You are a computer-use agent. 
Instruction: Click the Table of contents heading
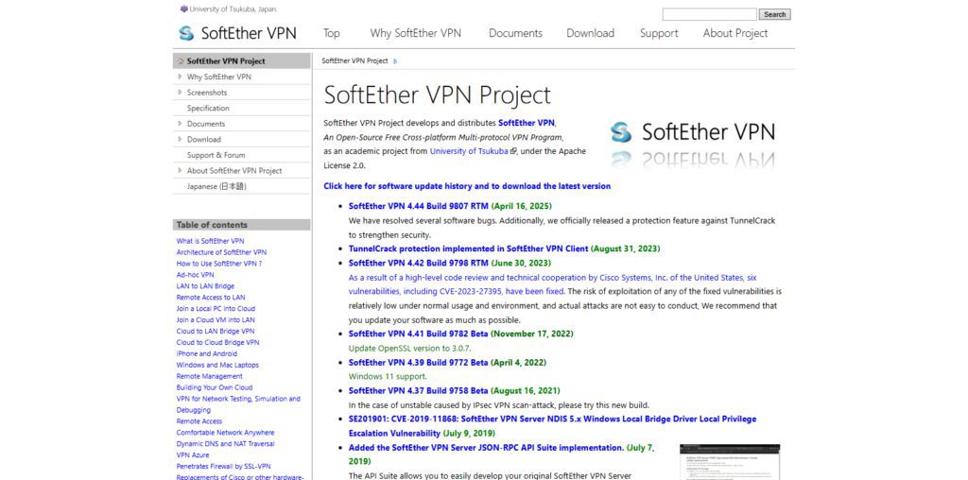[212, 225]
